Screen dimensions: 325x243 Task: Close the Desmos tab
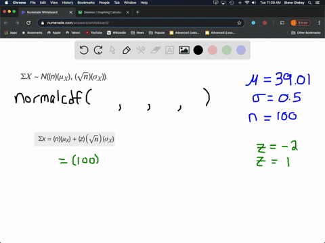point(128,12)
